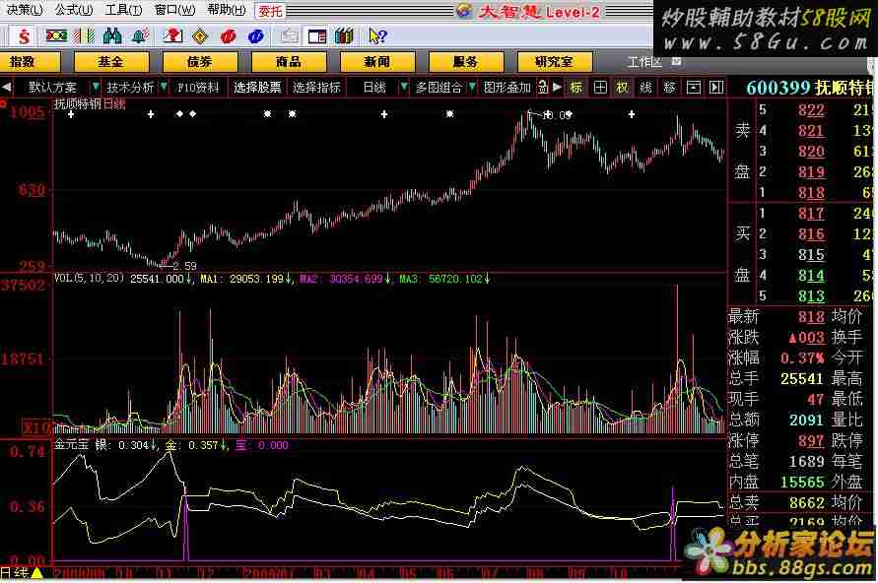Screen dimensions: 878x583
Task: Open the F10资料 info button
Action: (x=198, y=88)
